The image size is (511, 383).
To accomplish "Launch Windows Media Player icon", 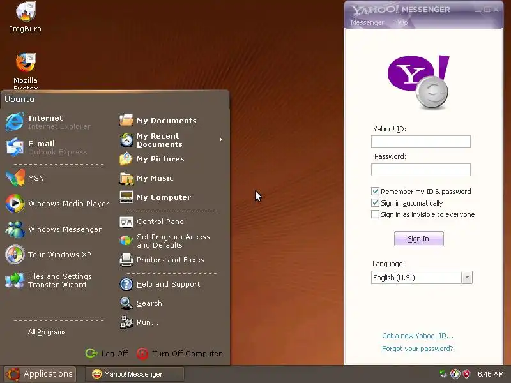I will pyautogui.click(x=15, y=203).
